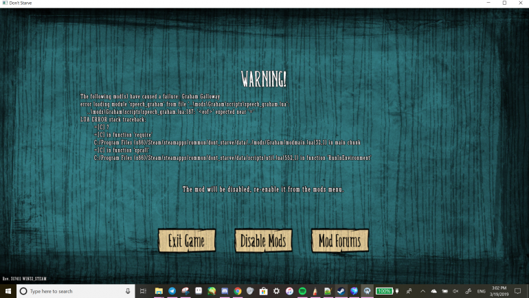
Task: Click the ENG language indicator
Action: [x=481, y=291]
